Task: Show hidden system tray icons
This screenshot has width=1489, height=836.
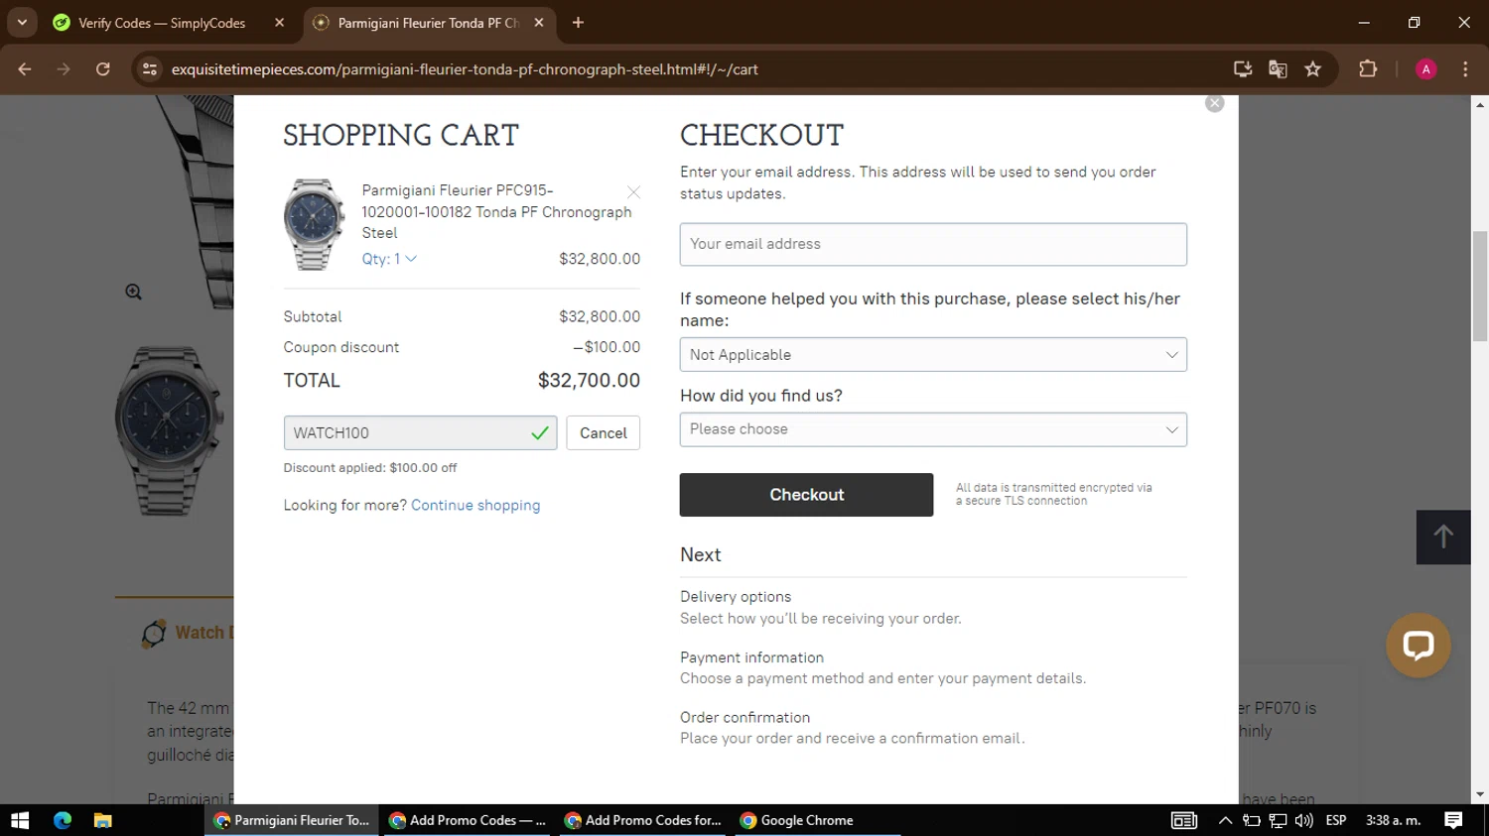Action: point(1225,820)
